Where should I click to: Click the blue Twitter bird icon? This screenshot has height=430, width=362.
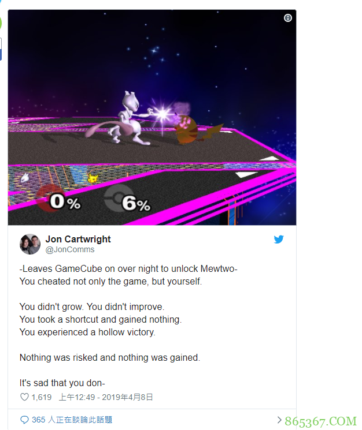pos(279,239)
